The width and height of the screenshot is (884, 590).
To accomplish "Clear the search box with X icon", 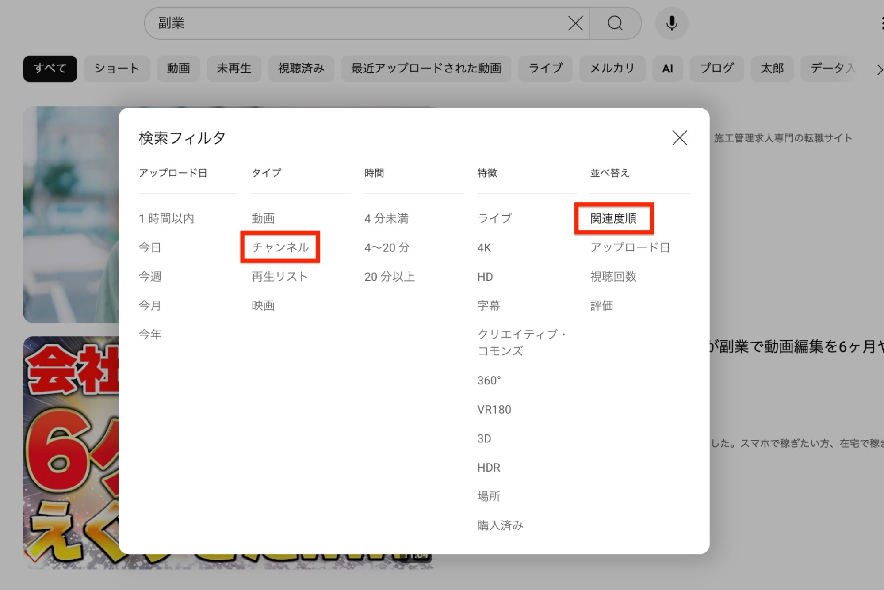I will tap(575, 23).
